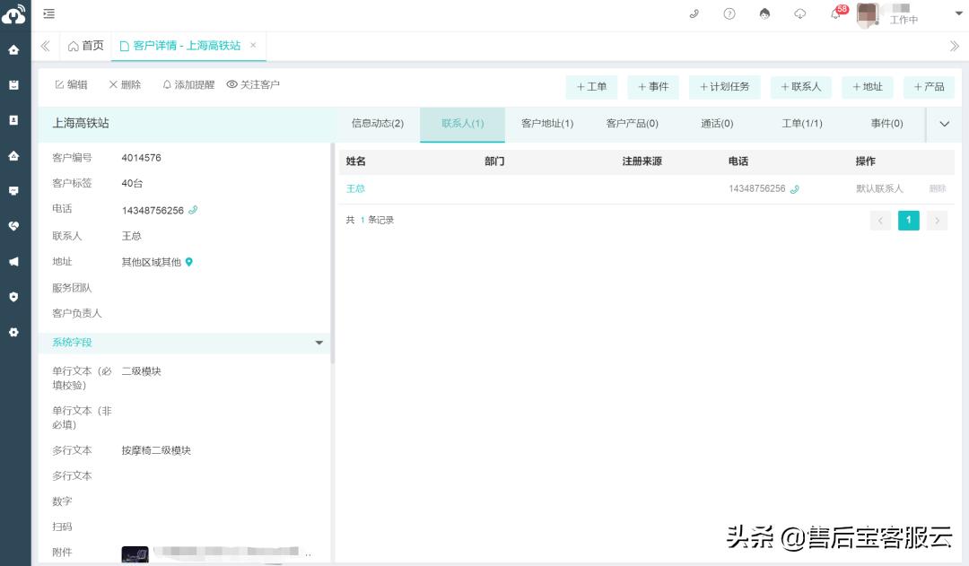The image size is (969, 566).
Task: Open the 工作中 status dropdown
Action: coord(903,19)
